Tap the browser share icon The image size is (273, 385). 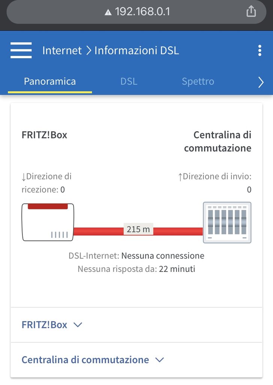pyautogui.click(x=251, y=11)
